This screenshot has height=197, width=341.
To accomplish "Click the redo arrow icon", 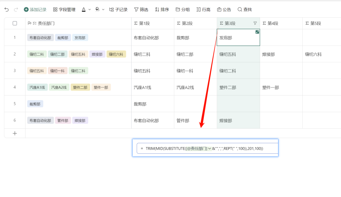I will point(16,10).
